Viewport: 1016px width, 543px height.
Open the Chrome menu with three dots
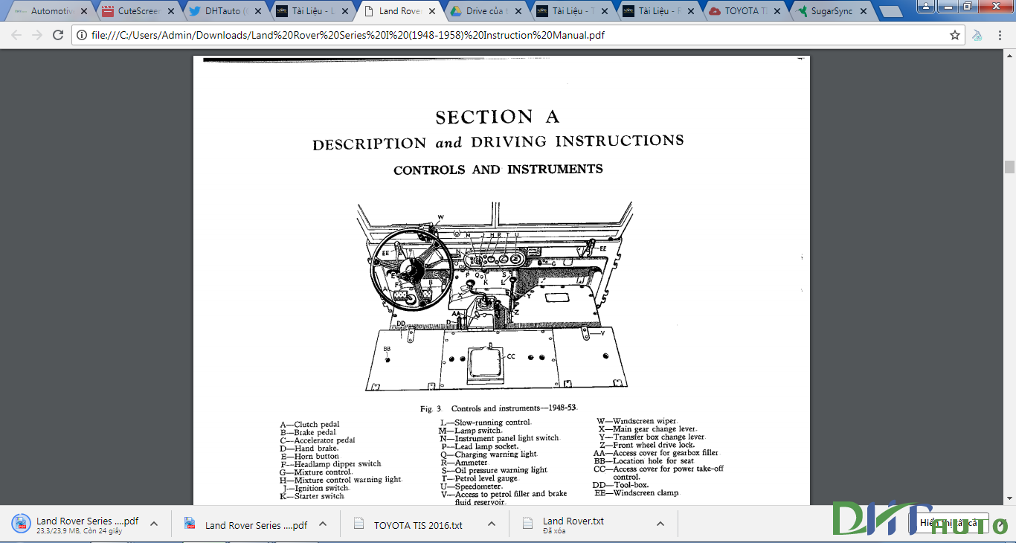click(1001, 35)
